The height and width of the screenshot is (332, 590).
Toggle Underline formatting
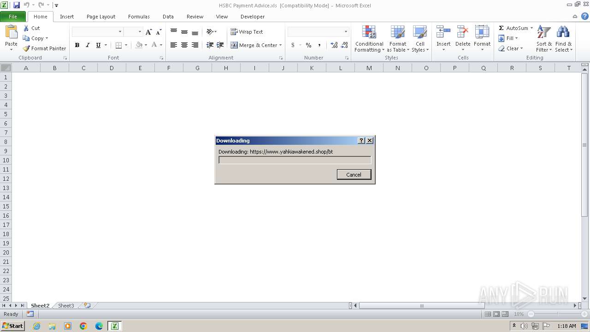click(x=98, y=45)
